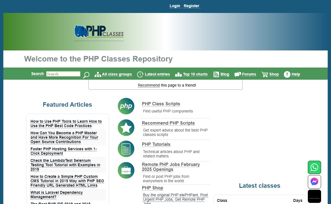Click the Top 10 charts bar icon
This screenshot has width=331, height=204.
tap(178, 74)
